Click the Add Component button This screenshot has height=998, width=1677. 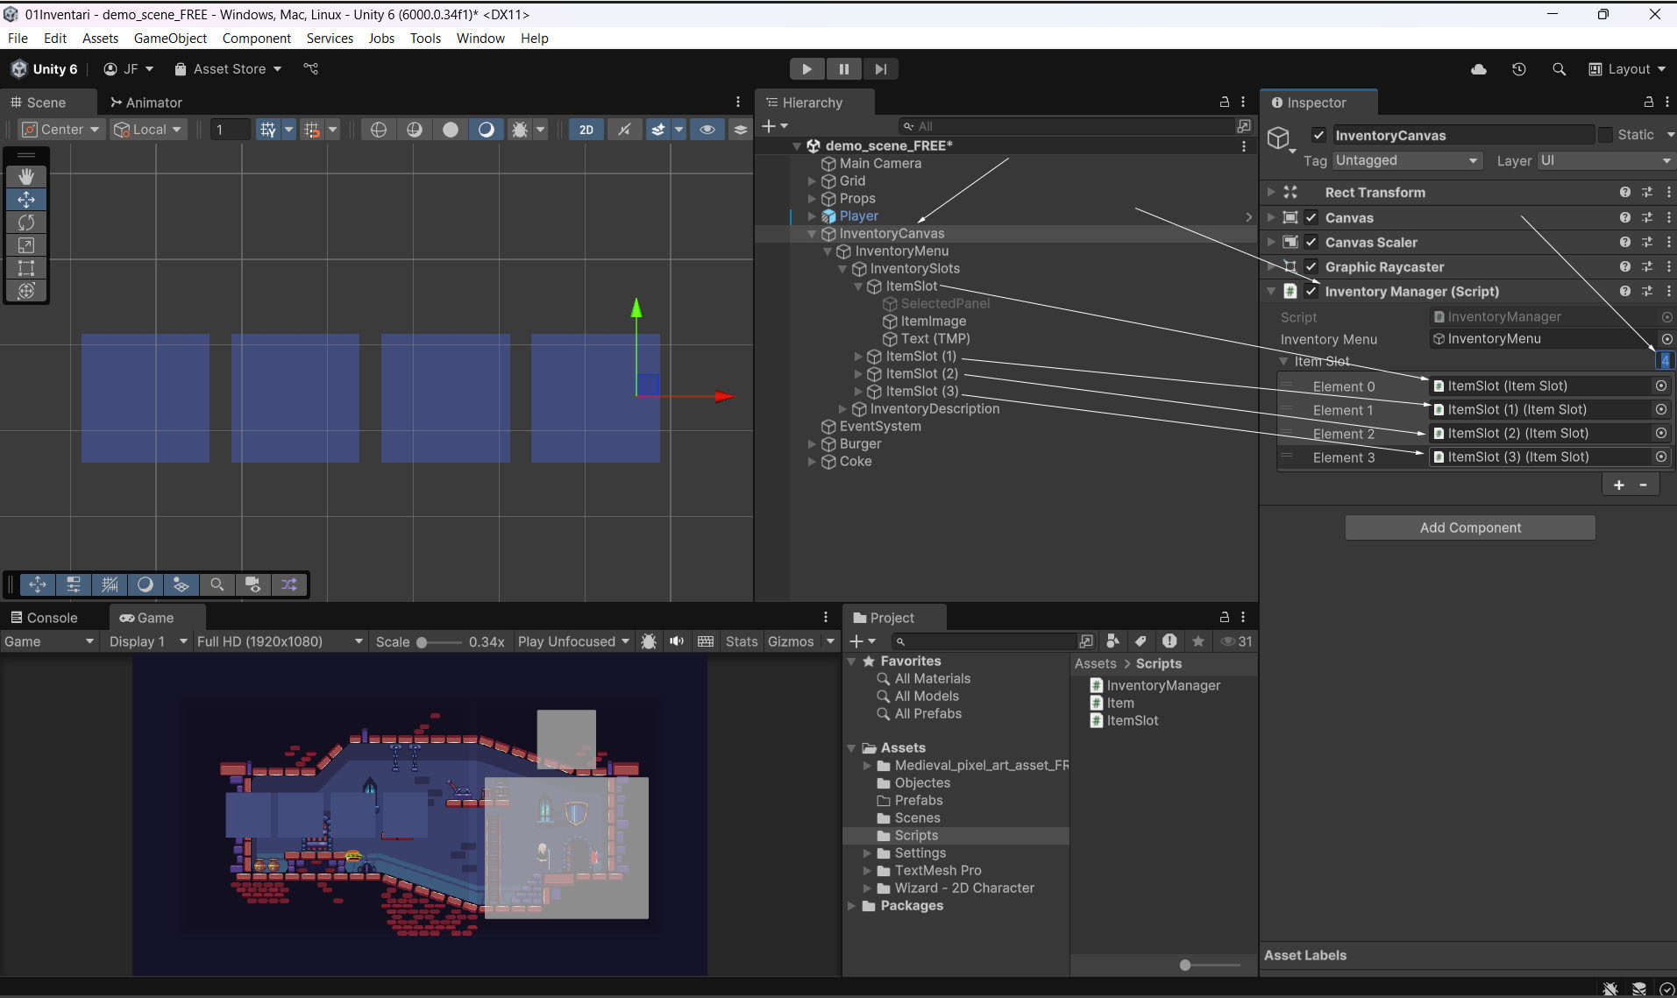pos(1470,527)
